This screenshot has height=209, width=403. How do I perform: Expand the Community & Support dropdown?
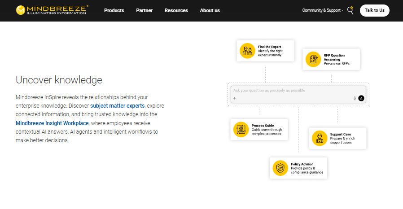323,10
